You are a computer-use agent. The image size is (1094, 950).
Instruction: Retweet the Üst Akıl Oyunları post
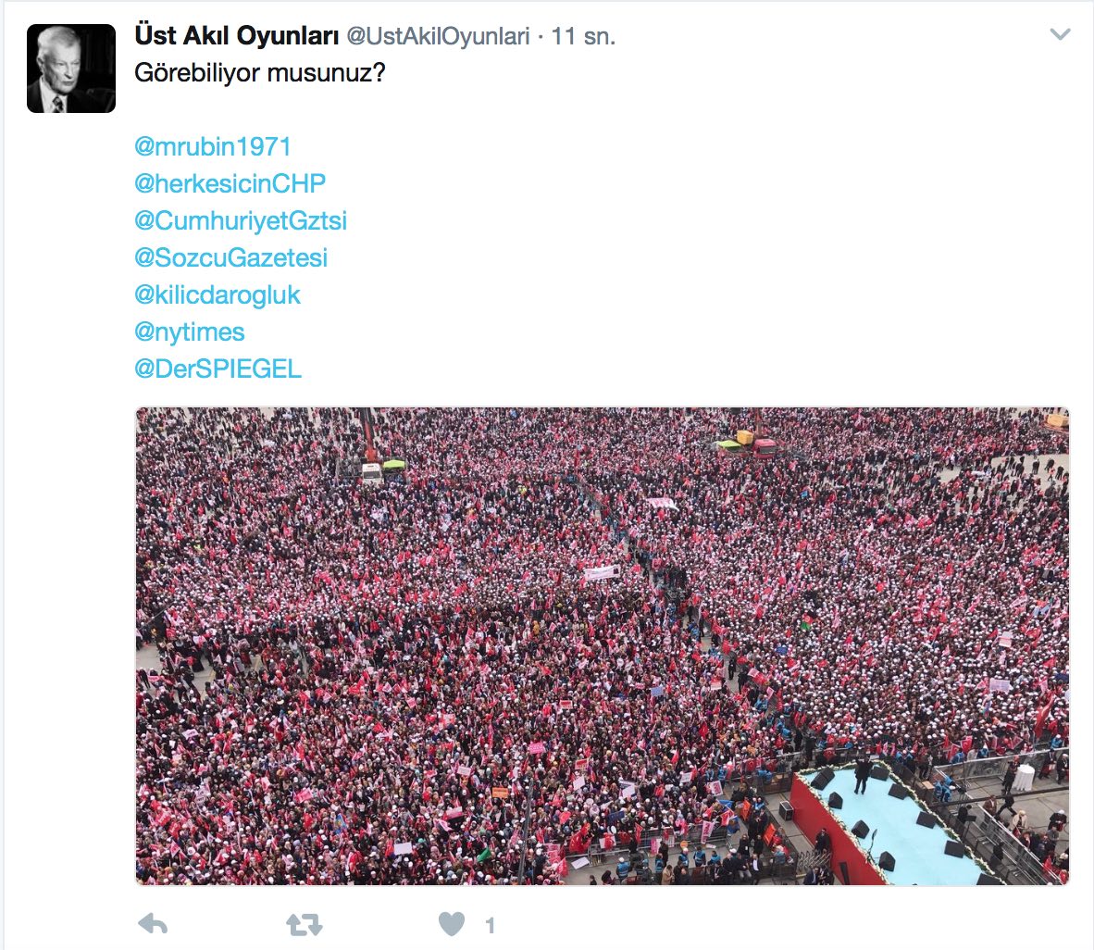coord(305,925)
